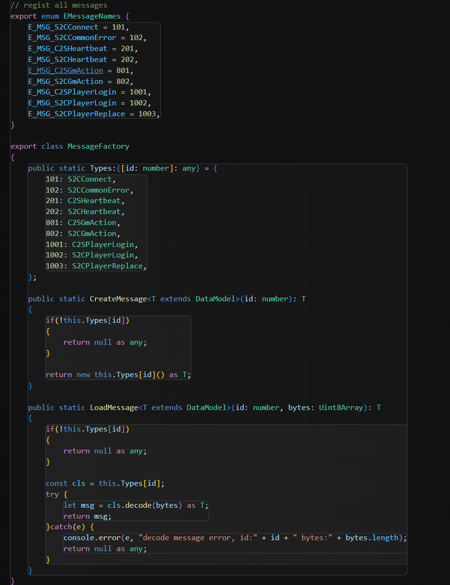The width and height of the screenshot is (450, 585).
Task: Click the E_MSG_C2SPlayerLogin enum member
Action: click(x=72, y=92)
